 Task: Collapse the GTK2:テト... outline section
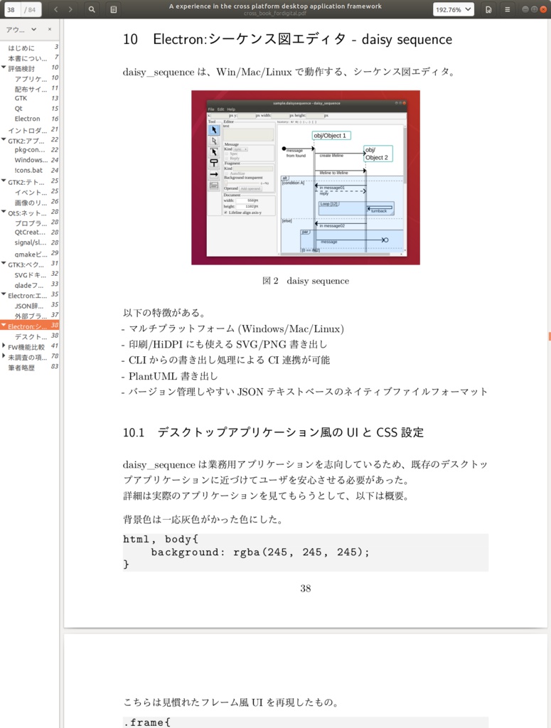[x=4, y=181]
